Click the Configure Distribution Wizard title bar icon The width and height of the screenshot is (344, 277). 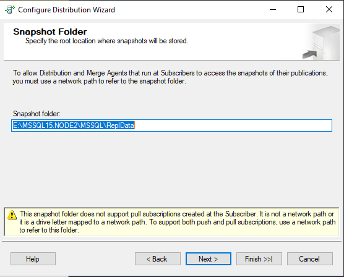tap(10, 10)
